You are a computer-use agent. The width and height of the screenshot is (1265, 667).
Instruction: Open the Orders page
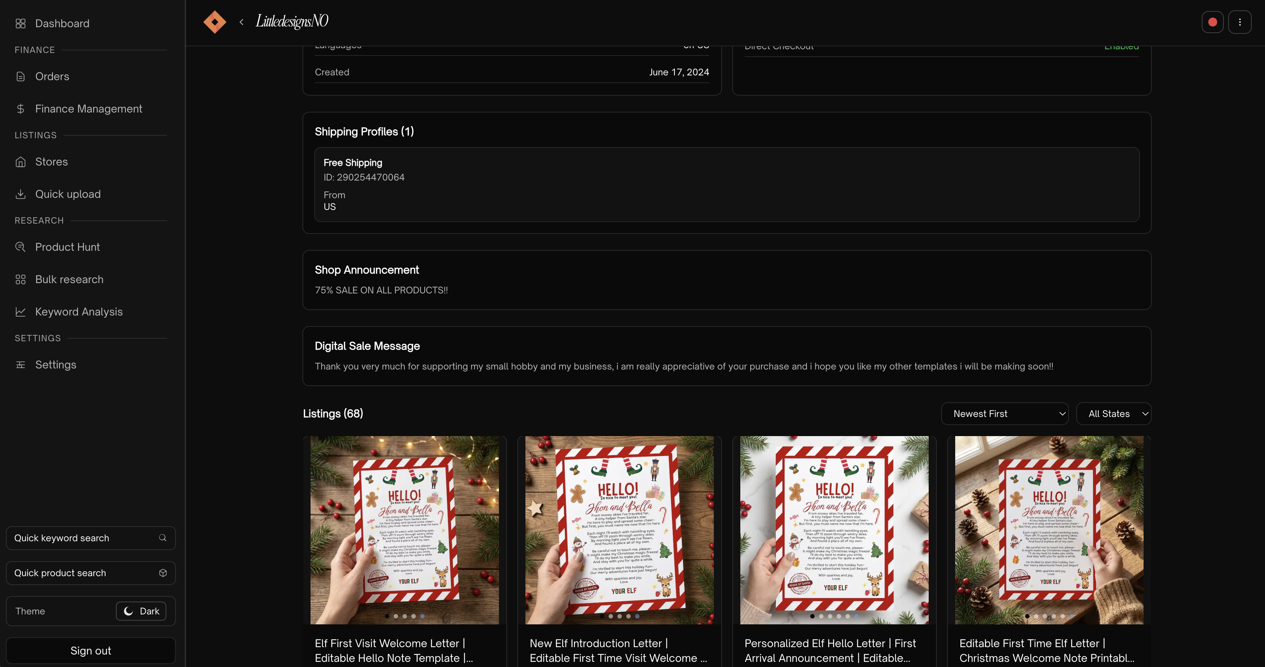pyautogui.click(x=52, y=76)
